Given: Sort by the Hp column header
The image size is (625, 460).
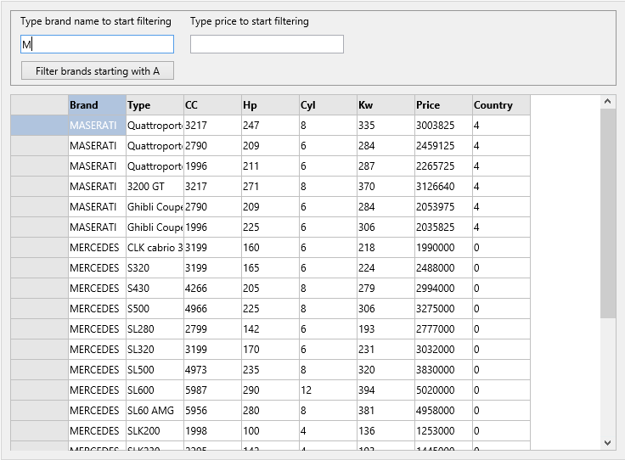Looking at the screenshot, I should point(271,105).
